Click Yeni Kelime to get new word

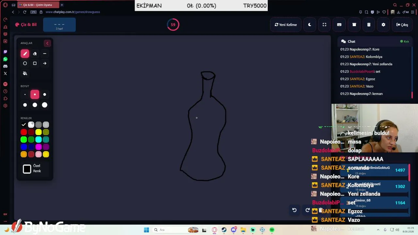(x=286, y=24)
